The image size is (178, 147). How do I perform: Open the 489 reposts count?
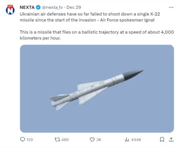coord(65,140)
